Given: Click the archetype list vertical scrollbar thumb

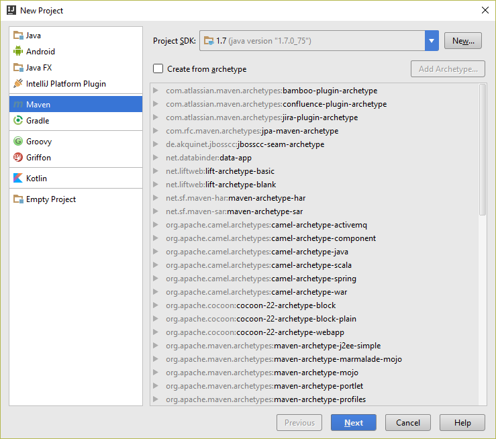Looking at the screenshot, I should pos(483,150).
